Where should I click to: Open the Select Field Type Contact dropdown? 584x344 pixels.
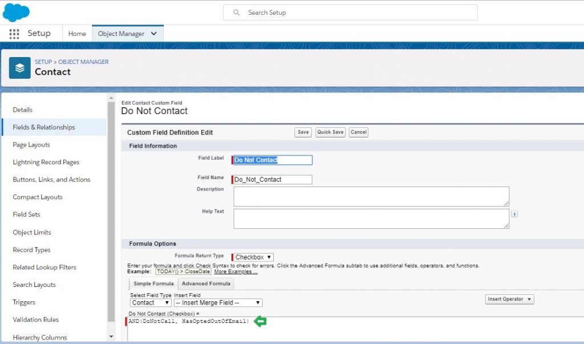pyautogui.click(x=150, y=303)
